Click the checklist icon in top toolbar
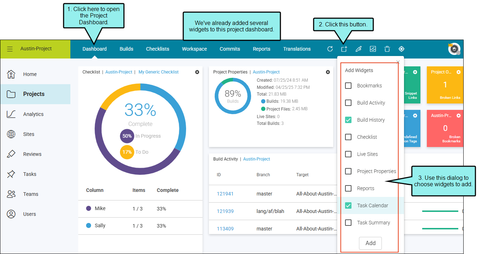The width and height of the screenshot is (479, 254). click(373, 49)
